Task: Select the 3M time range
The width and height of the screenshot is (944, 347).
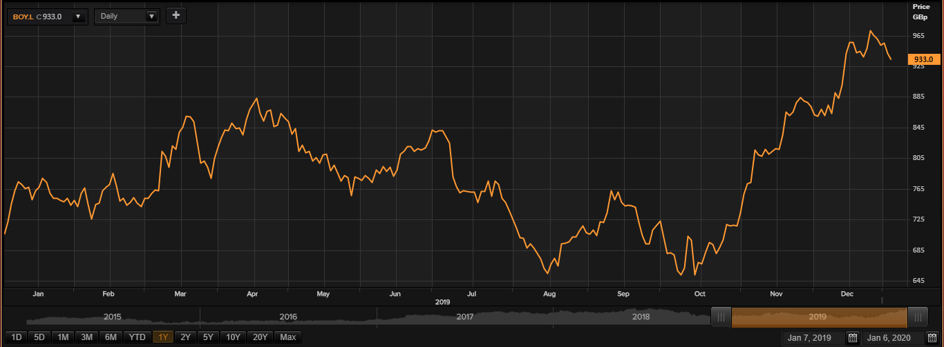Action: [x=86, y=337]
